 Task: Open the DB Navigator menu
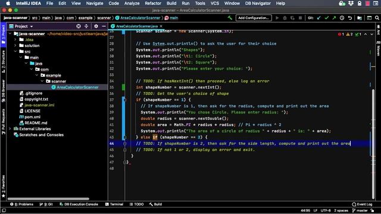coord(258,4)
